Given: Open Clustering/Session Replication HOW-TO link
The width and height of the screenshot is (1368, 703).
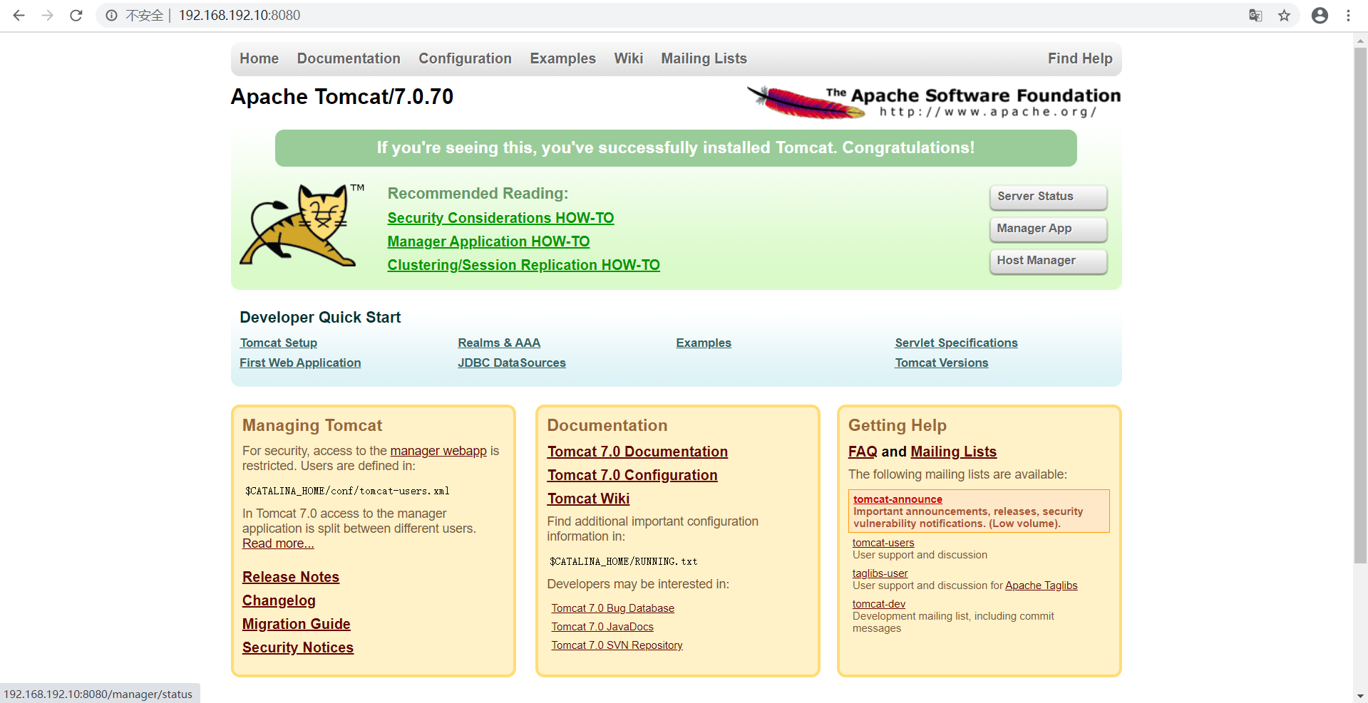Looking at the screenshot, I should (523, 265).
